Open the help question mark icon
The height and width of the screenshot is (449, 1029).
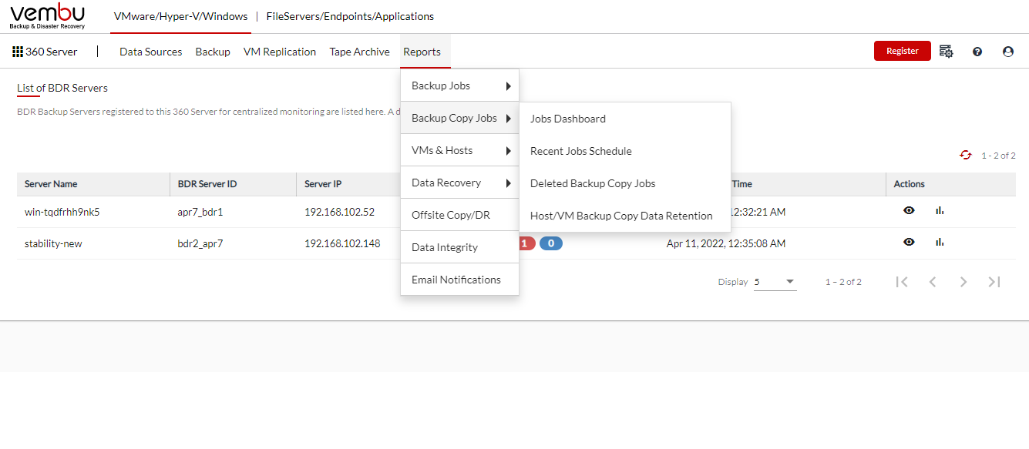(x=977, y=52)
